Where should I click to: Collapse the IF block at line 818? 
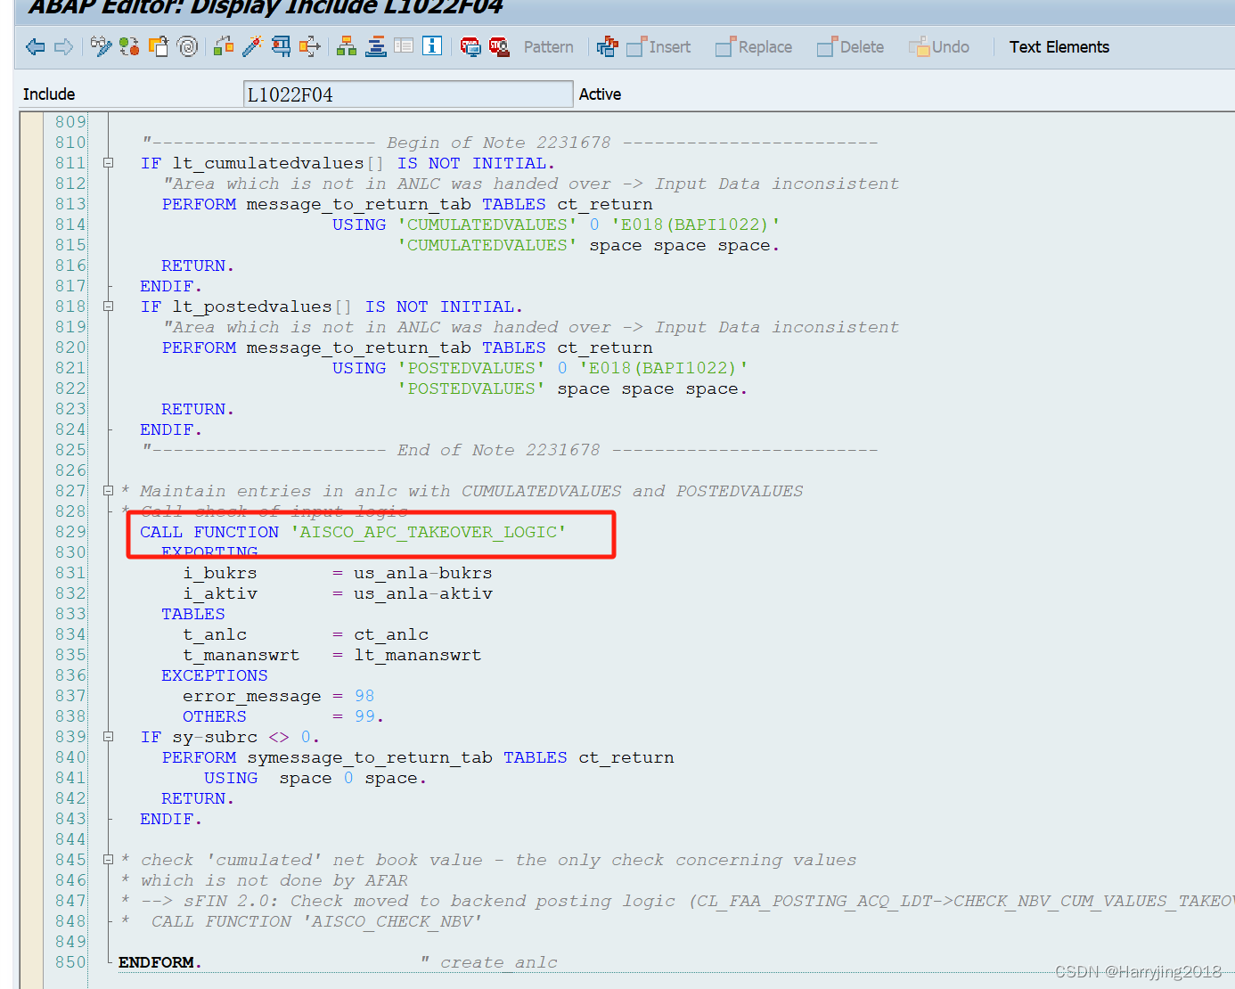coord(108,307)
